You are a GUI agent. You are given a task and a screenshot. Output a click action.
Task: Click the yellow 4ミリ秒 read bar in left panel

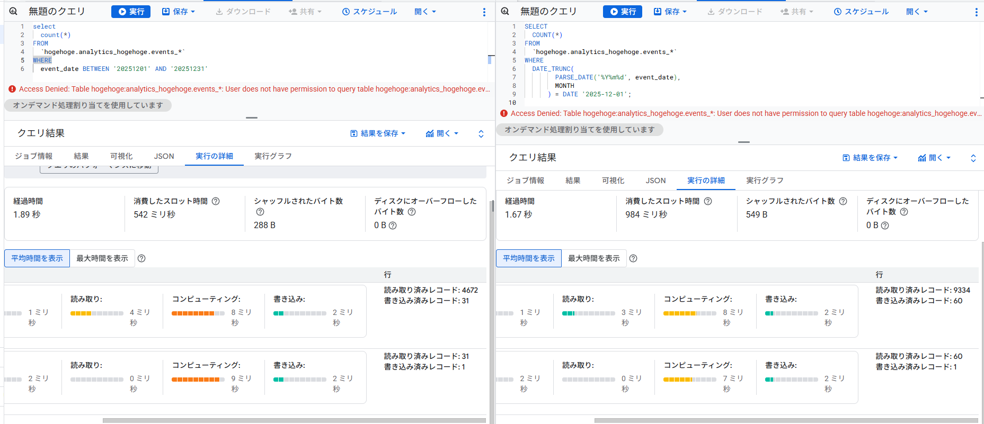(x=97, y=313)
